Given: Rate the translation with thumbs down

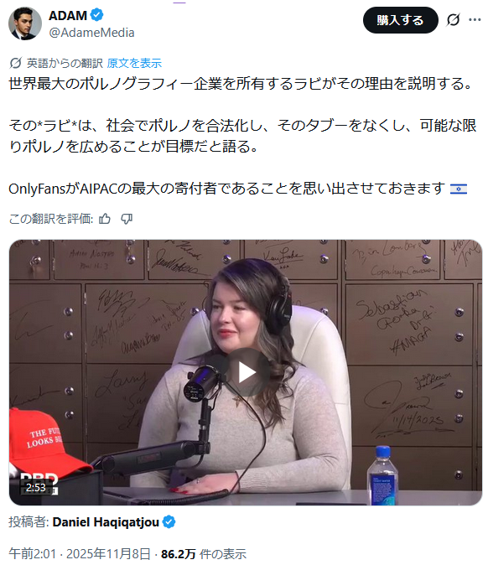Looking at the screenshot, I should click(127, 218).
